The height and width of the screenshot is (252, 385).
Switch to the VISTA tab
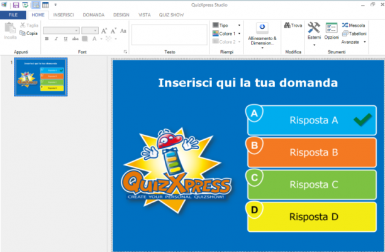[145, 15]
